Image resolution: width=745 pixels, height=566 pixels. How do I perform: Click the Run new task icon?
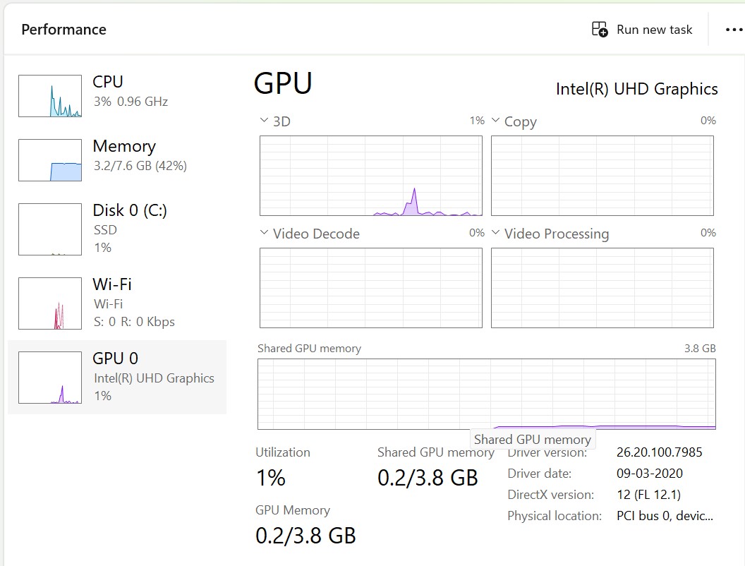[x=600, y=30]
